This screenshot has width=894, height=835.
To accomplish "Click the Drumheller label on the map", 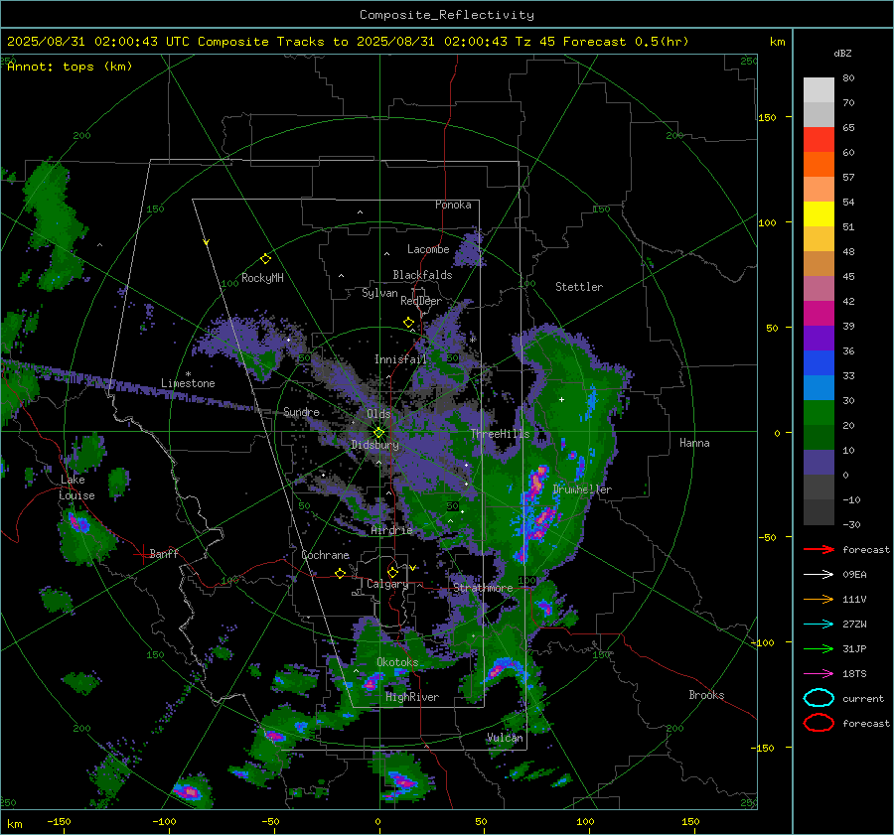I will click(582, 489).
